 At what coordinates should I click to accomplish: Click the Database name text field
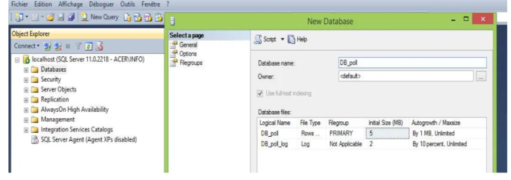point(412,63)
